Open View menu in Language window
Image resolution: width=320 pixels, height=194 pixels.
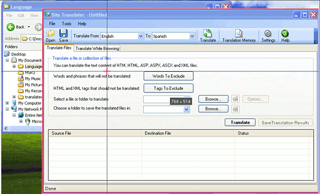click(x=34, y=15)
